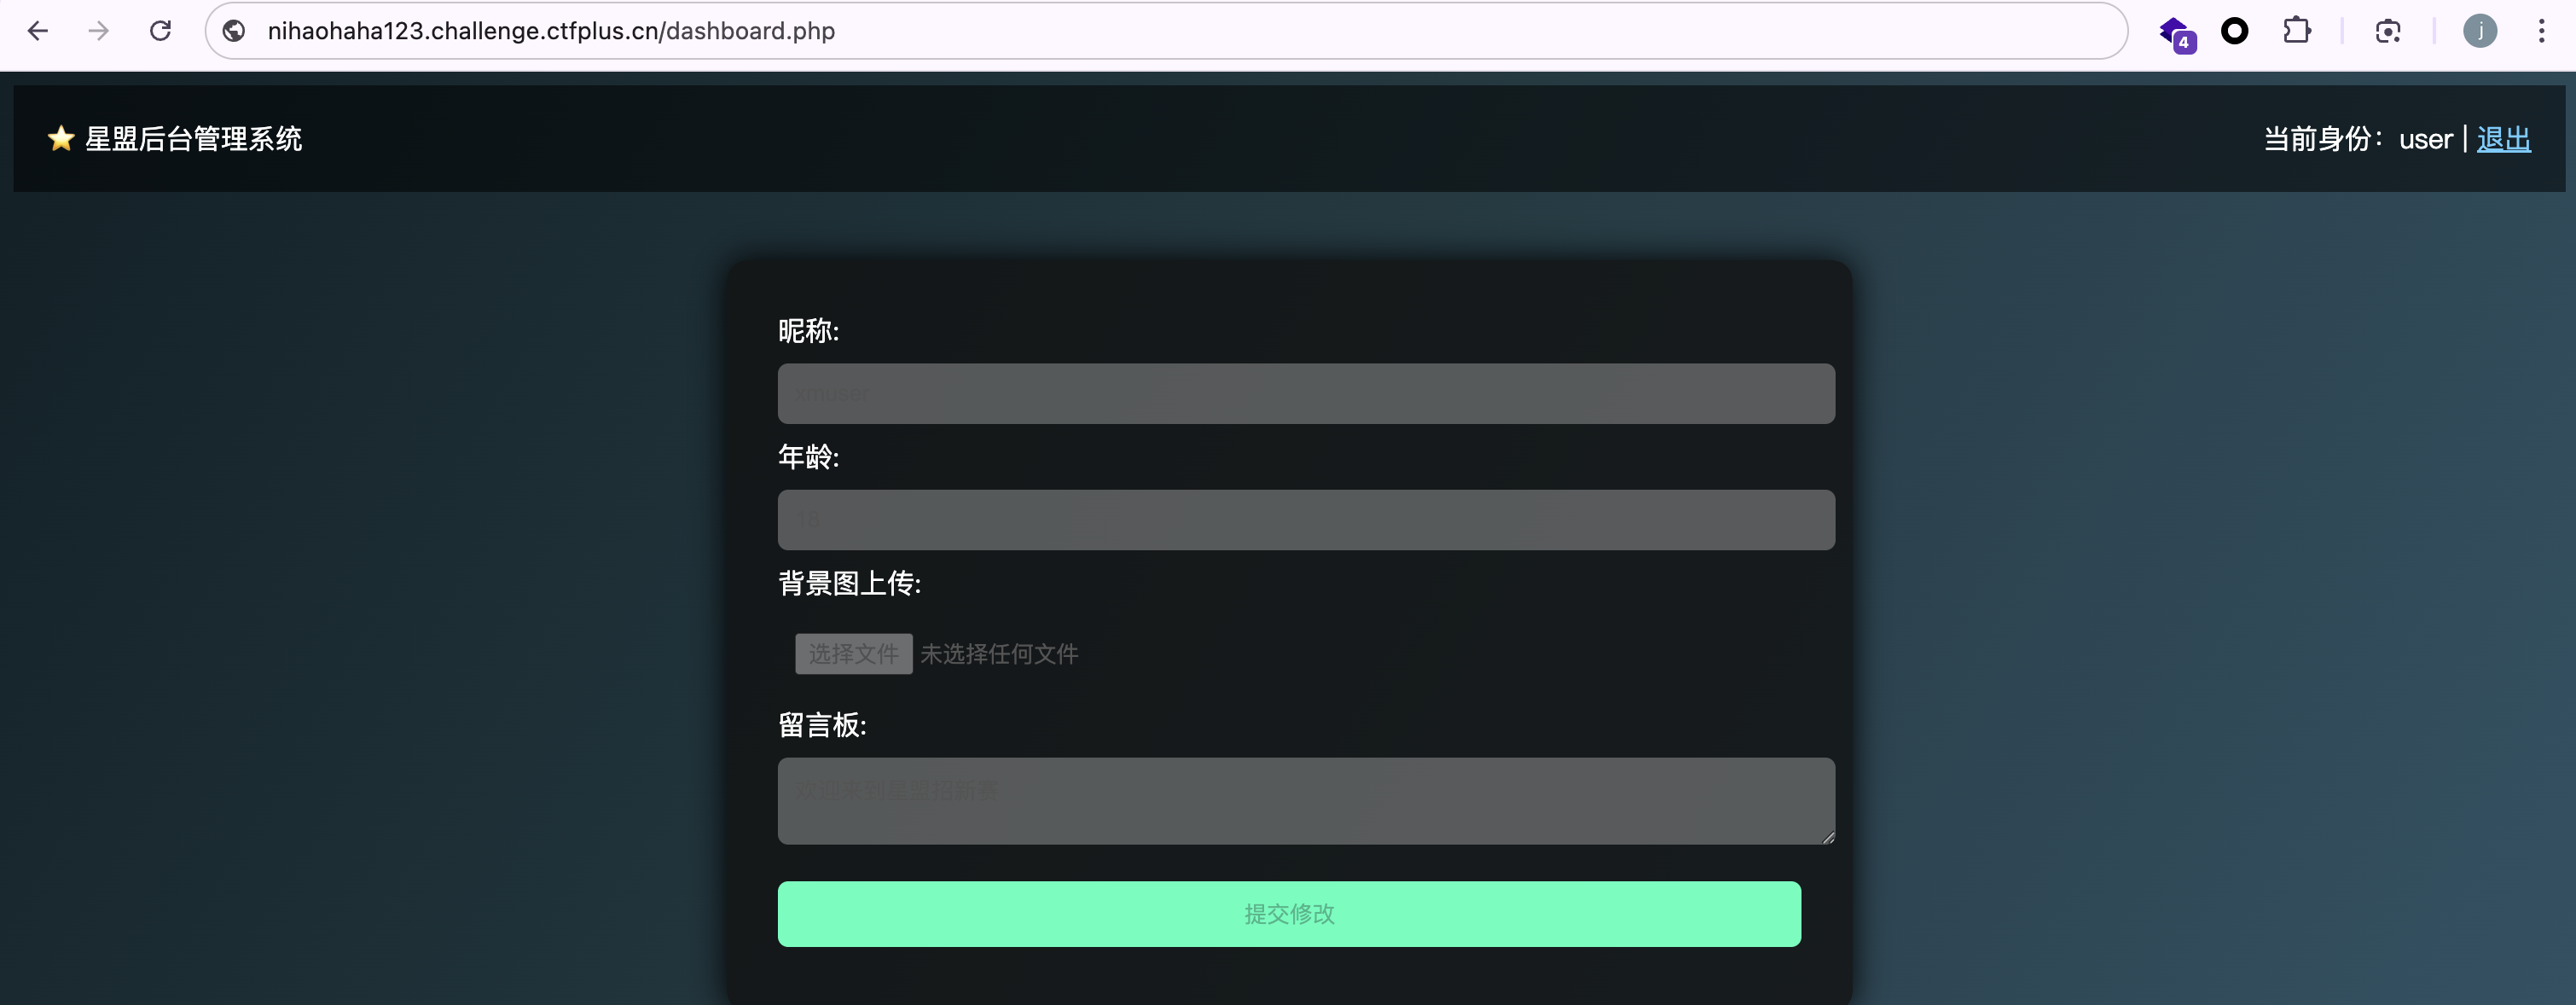
Task: Open the browser extensions puzzle icon
Action: tap(2297, 31)
